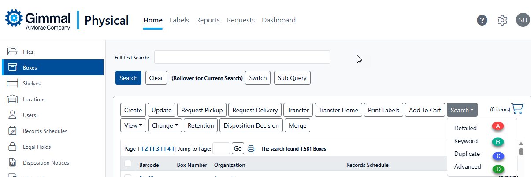Click the Records Schedules sidebar icon
The width and height of the screenshot is (531, 177).
pos(12,131)
